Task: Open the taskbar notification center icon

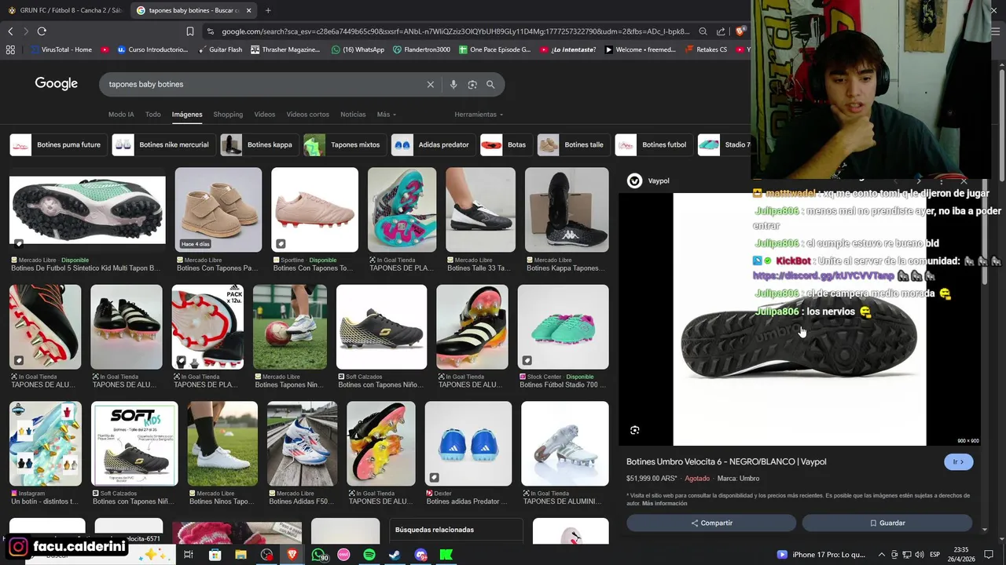Action: pyautogui.click(x=989, y=555)
